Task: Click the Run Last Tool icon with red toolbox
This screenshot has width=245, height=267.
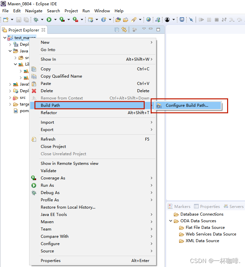Action: 75,20
